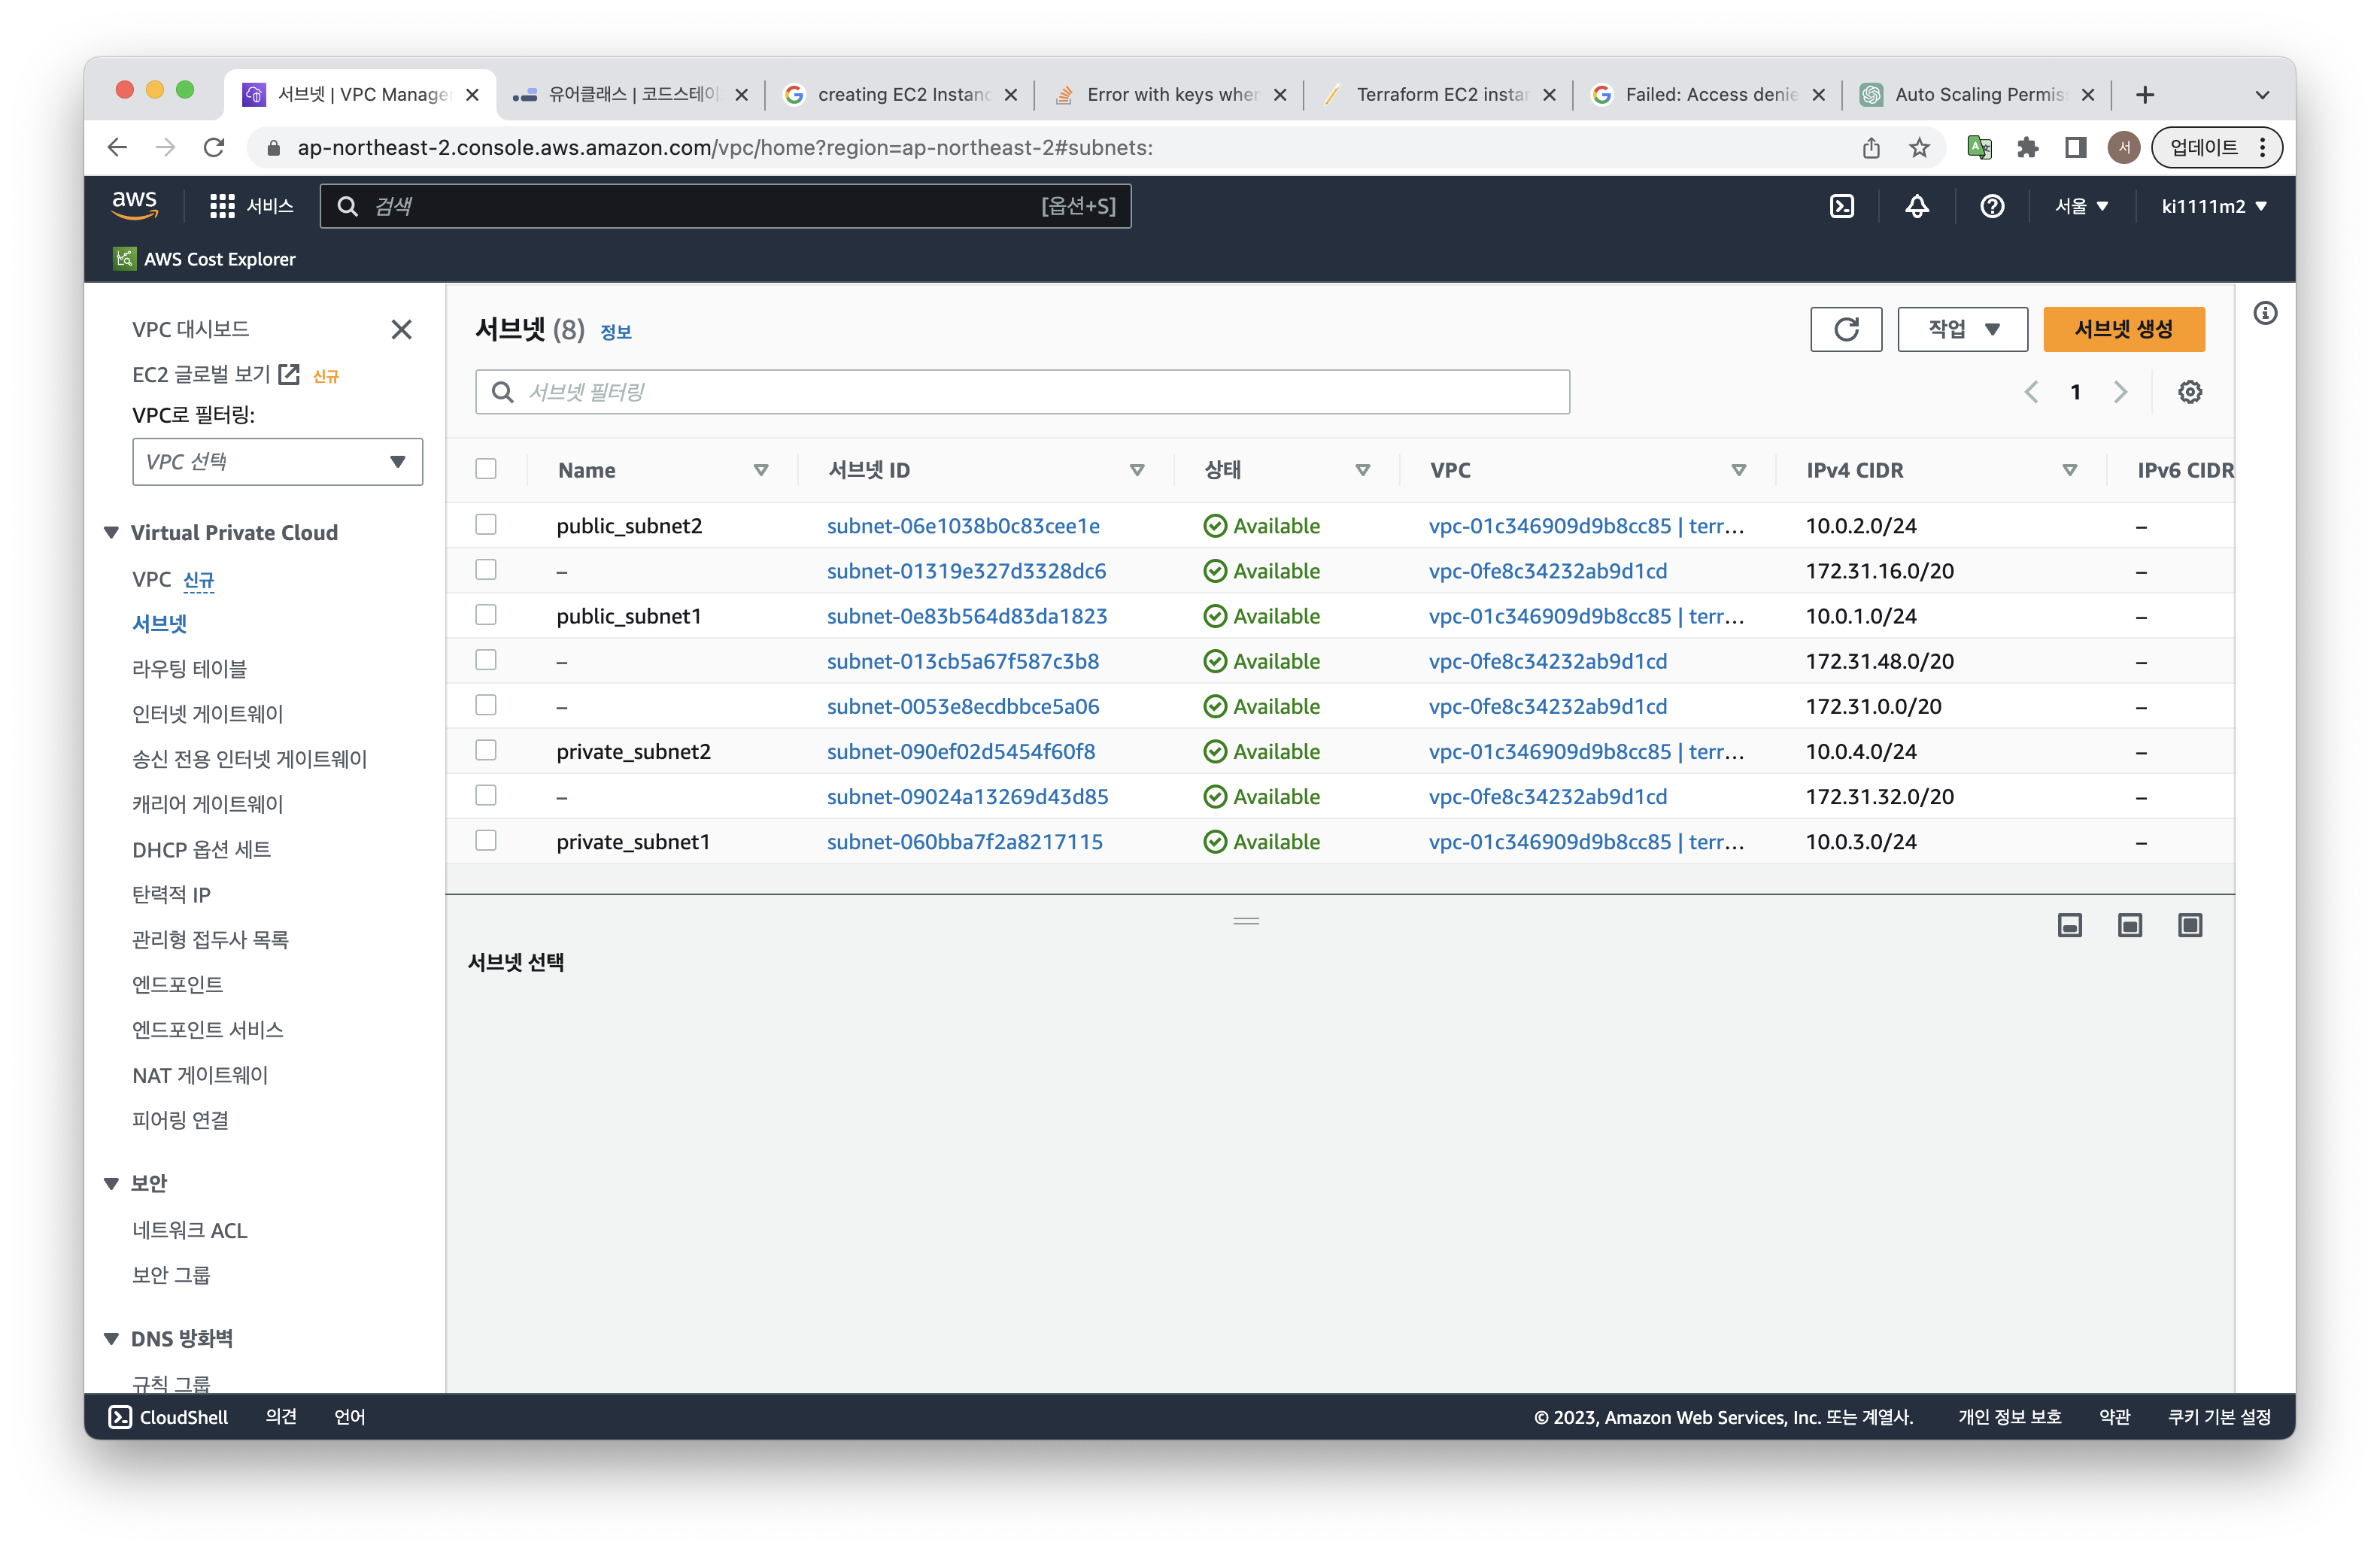
Task: Focus the AWS console 검색 box
Action: point(725,206)
